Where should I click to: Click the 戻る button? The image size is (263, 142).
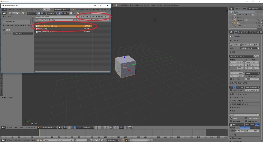(46, 9)
